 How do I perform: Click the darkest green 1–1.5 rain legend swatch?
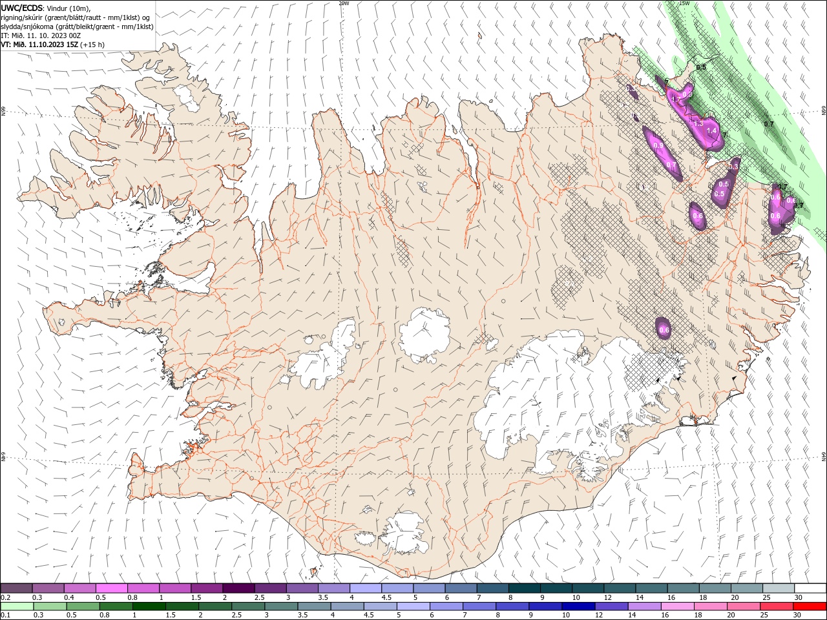[x=149, y=606]
